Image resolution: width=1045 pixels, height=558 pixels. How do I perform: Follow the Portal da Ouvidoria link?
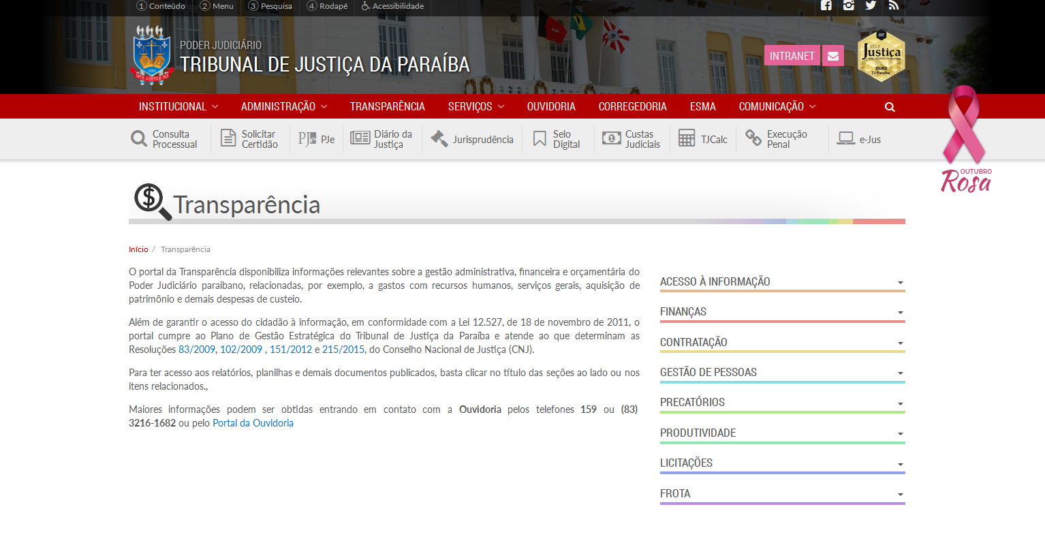pos(253,423)
